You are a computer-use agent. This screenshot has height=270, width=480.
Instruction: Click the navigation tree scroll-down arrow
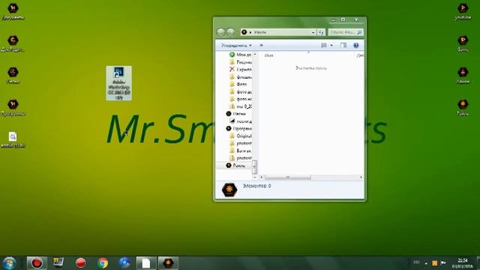[255, 177]
